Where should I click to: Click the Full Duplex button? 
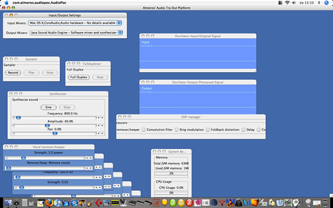click(x=79, y=77)
